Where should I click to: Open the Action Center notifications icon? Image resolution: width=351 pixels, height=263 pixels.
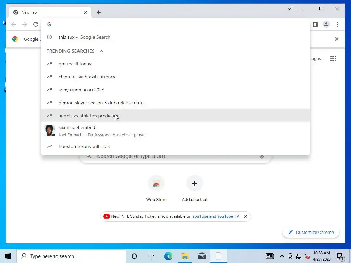coord(340,256)
